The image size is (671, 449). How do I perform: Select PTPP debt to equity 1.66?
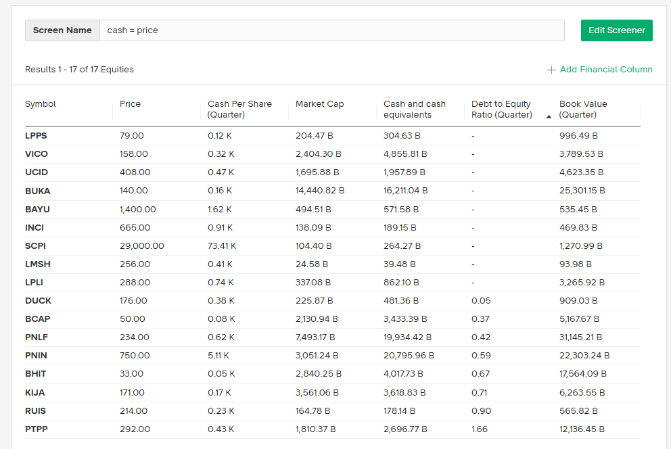480,429
